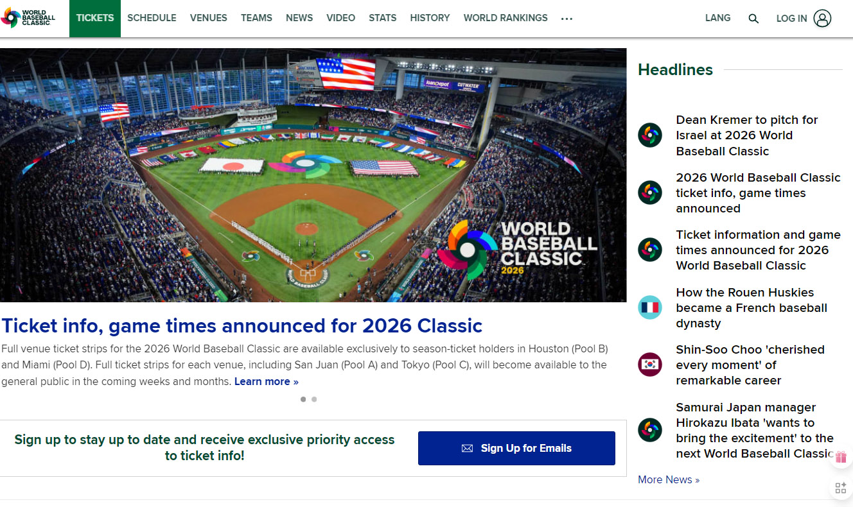Click the South Korea flag icon
This screenshot has width=853, height=507.
pyautogui.click(x=650, y=365)
